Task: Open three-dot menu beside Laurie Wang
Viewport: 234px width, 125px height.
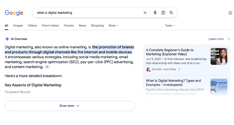Action: click(179, 69)
